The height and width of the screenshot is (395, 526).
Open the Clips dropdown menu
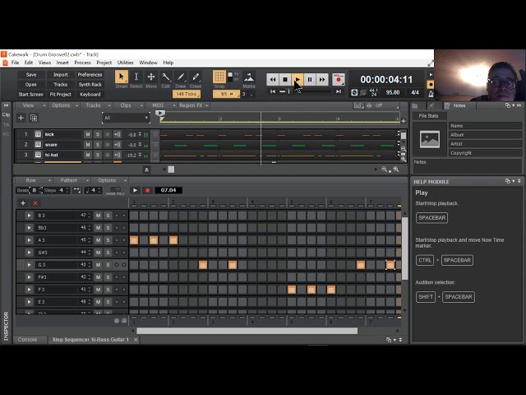point(130,105)
